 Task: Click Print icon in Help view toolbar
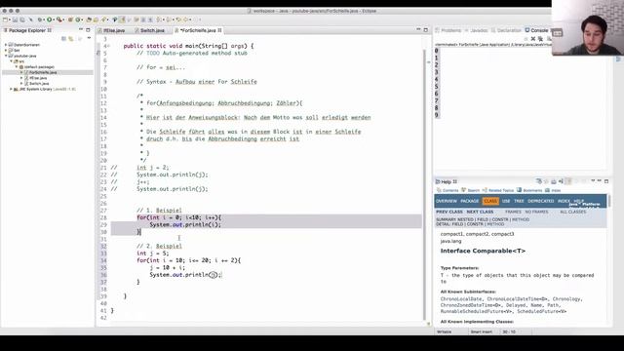554,181
